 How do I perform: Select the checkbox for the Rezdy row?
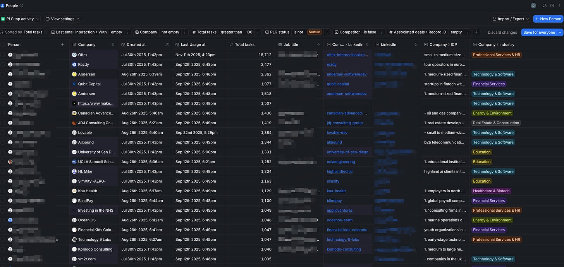coord(3,65)
